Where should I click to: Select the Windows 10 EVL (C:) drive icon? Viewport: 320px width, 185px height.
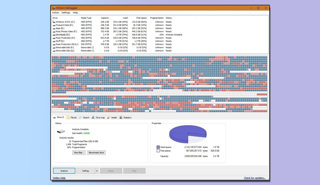pos(54,22)
